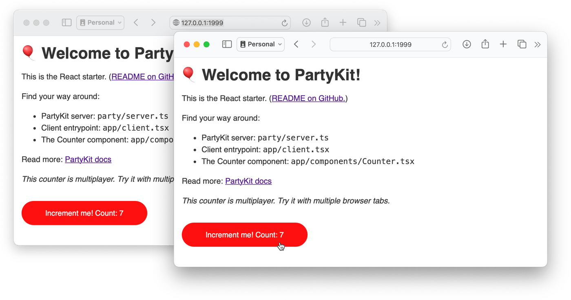The height and width of the screenshot is (300, 571).
Task: Click globe site icon in back window address bar
Action: click(176, 23)
